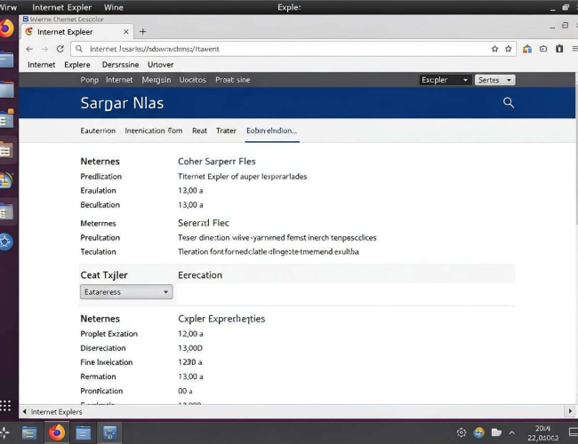The height and width of the screenshot is (444, 578).
Task: Click the star badge icon in dock
Action: coord(5,242)
